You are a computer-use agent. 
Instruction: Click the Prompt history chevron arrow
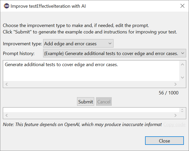click(x=183, y=53)
